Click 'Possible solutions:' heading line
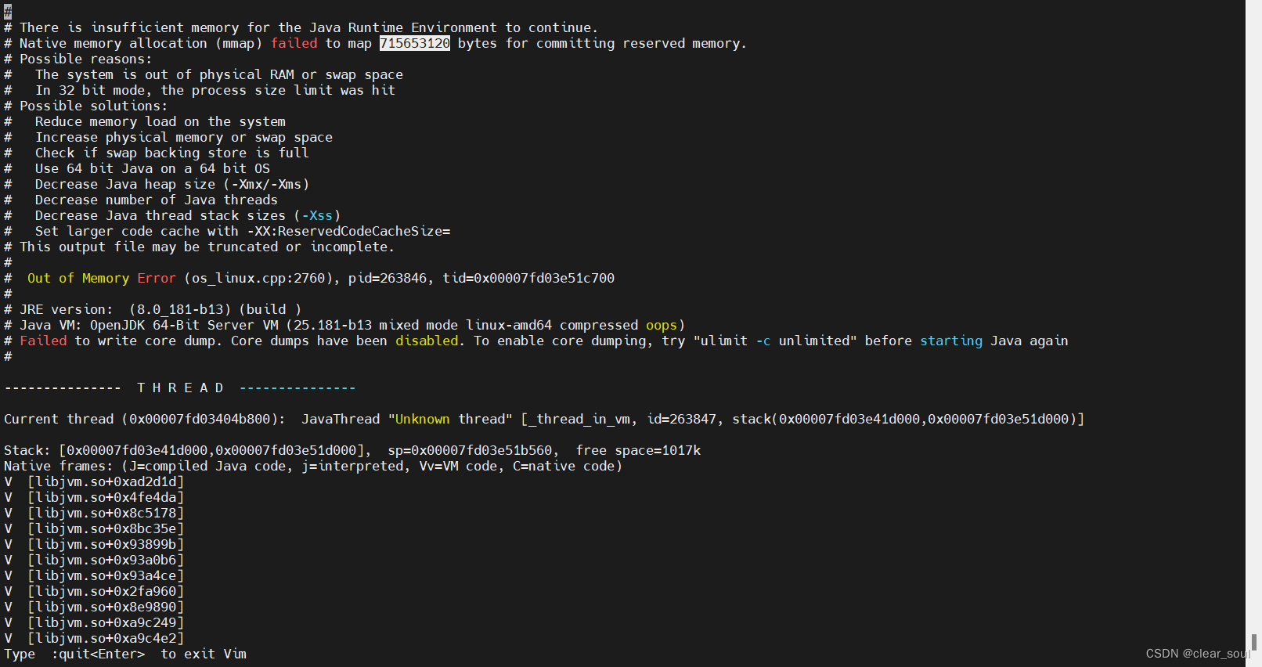Screen dimensions: 1262x667 coord(86,106)
